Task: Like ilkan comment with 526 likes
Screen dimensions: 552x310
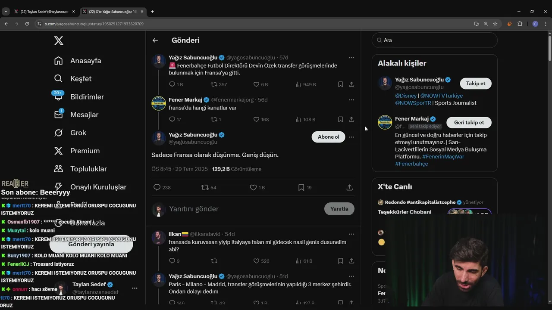Action: click(x=261, y=261)
